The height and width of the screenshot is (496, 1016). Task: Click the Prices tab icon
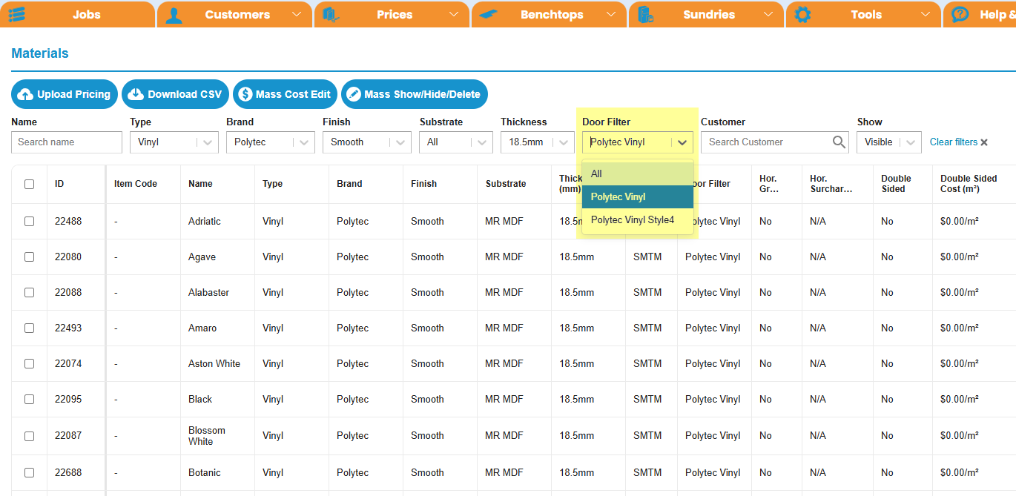pos(331,14)
